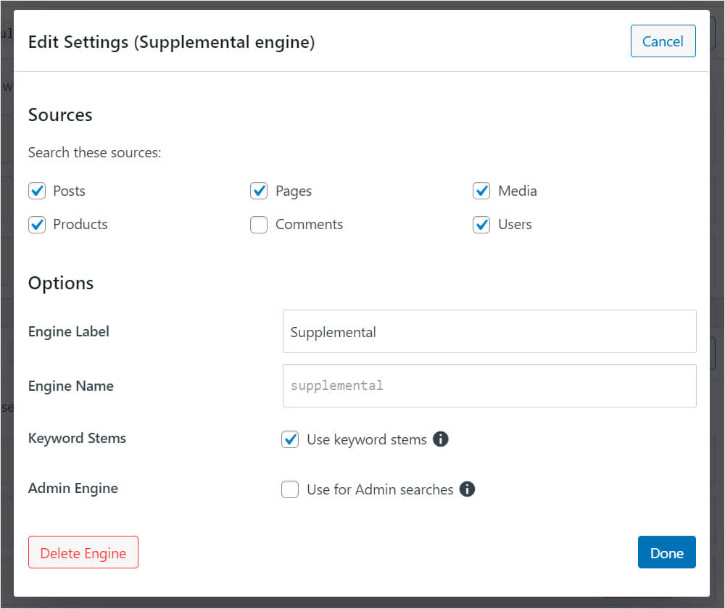Toggle the Use keyword stems checkbox
The height and width of the screenshot is (609, 725).
click(x=290, y=439)
